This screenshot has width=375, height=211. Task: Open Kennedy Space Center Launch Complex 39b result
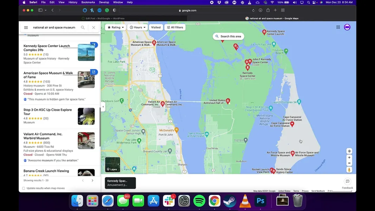[x=59, y=54]
